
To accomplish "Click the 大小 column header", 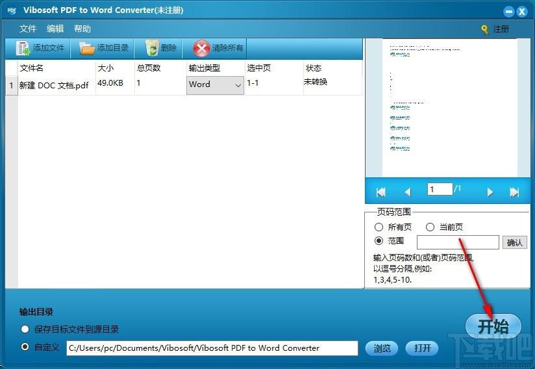I will [106, 68].
